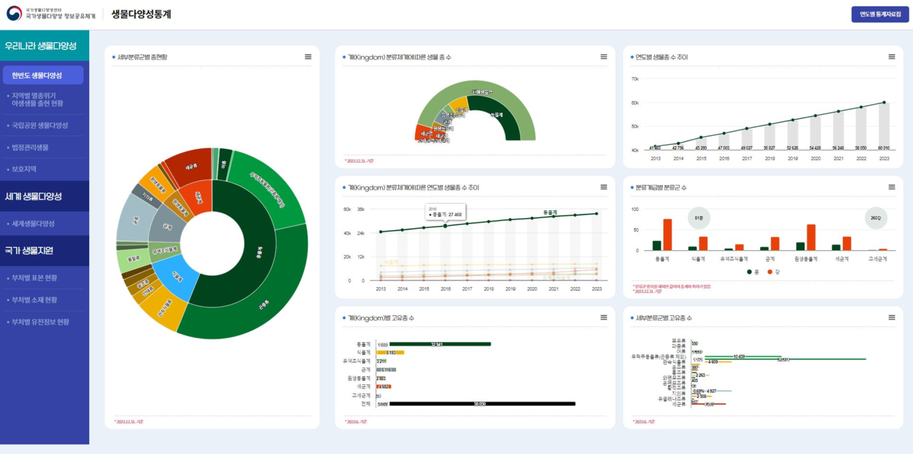Click the 연도별 통계자료집 button
The height and width of the screenshot is (454, 913).
click(x=879, y=14)
